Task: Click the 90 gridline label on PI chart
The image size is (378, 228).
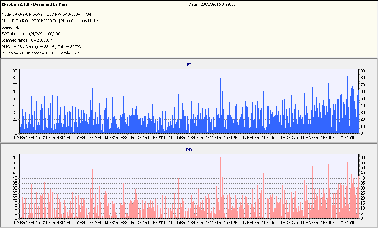Action: [15, 71]
